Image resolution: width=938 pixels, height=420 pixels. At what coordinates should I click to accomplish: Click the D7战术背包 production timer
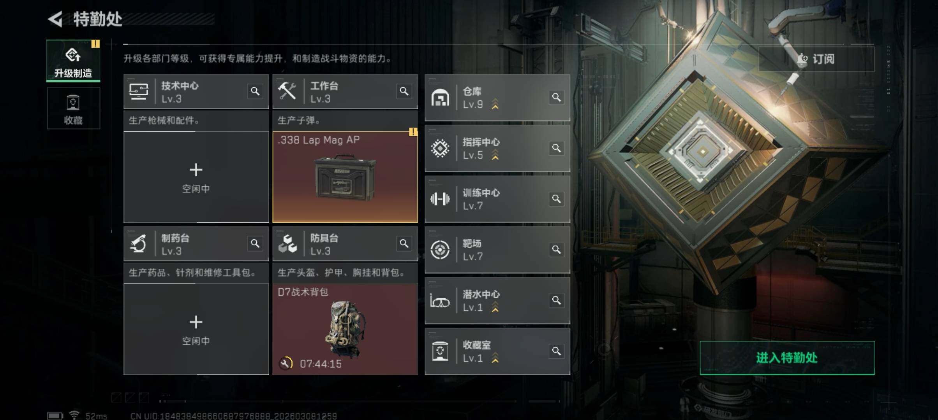click(x=311, y=364)
